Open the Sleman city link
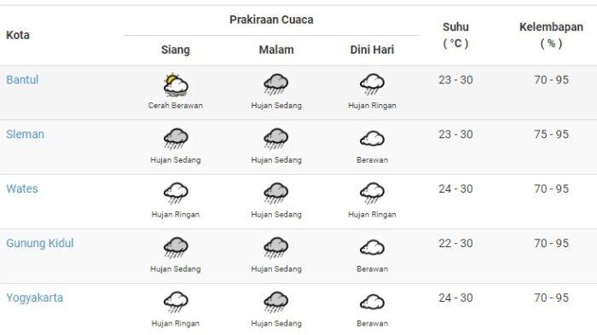 [x=25, y=135]
